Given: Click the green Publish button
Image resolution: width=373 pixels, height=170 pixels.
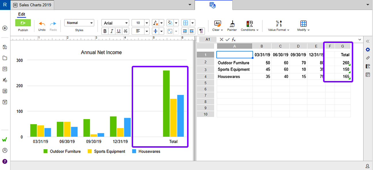Looking at the screenshot, I should click(x=23, y=23).
